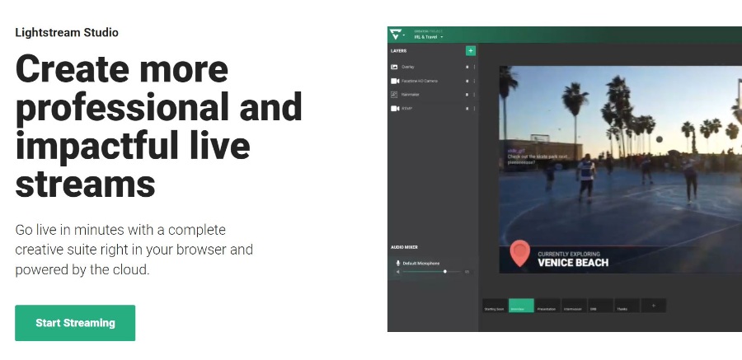Switch to the Interview scene
The image size is (742, 360).
522,306
